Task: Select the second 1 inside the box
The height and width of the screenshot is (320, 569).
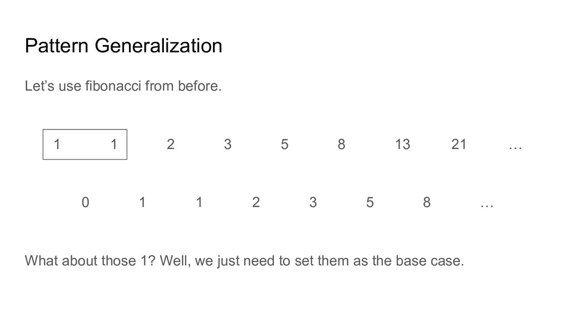Action: [x=113, y=144]
